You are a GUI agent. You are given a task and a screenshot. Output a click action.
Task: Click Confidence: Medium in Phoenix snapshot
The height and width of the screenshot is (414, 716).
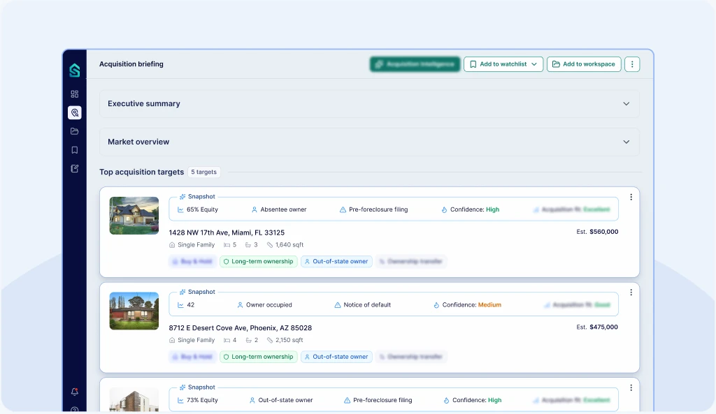click(x=467, y=305)
